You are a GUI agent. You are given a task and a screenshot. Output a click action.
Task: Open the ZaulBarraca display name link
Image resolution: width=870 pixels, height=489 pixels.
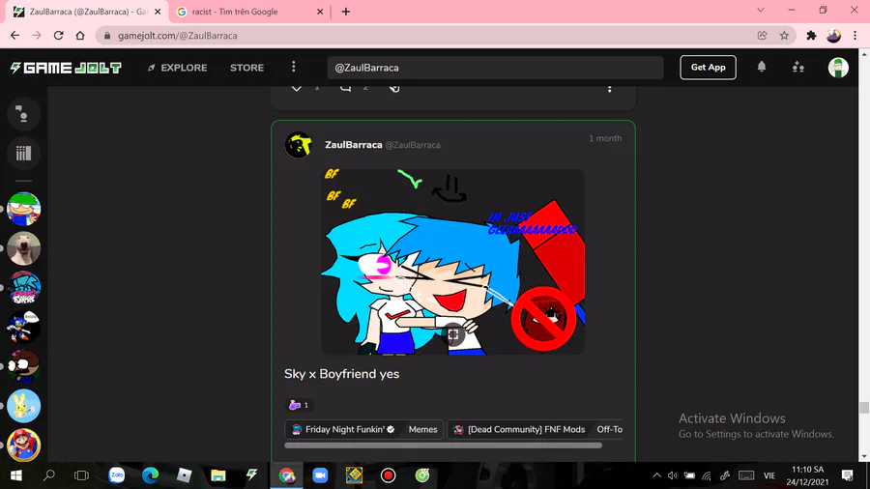pyautogui.click(x=354, y=145)
